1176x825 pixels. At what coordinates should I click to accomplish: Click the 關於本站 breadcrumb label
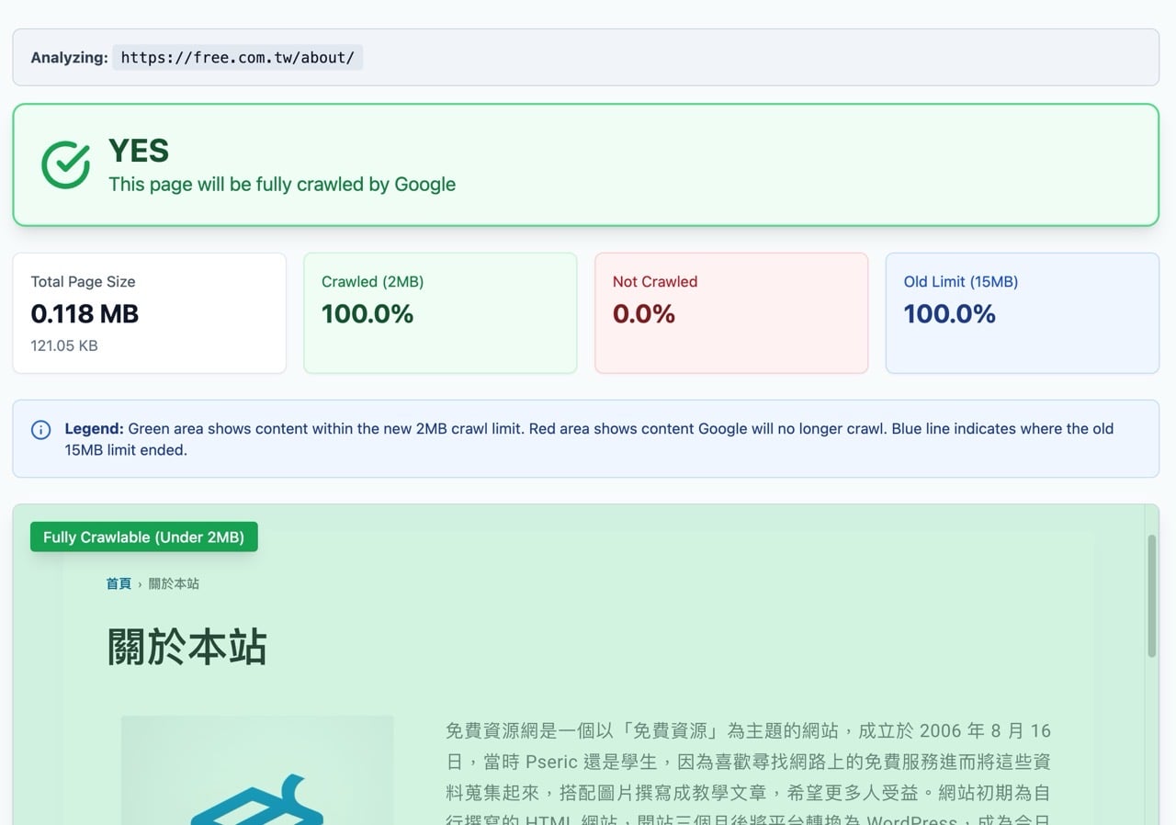[x=175, y=582]
